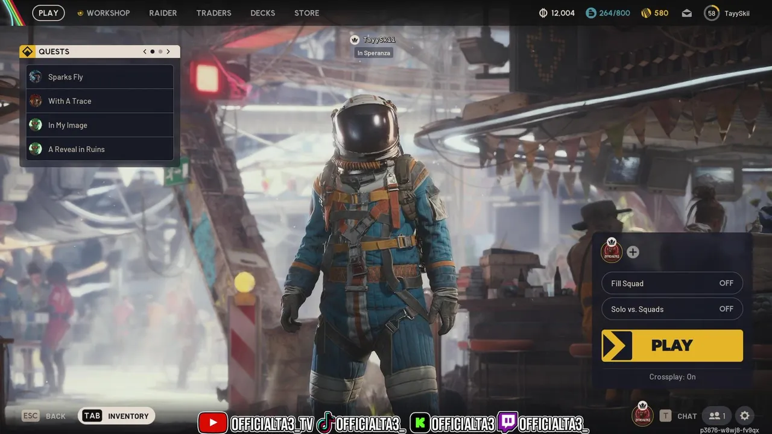Click the Sparks Fly quest giver portrait
This screenshot has width=772, height=434.
coord(36,77)
